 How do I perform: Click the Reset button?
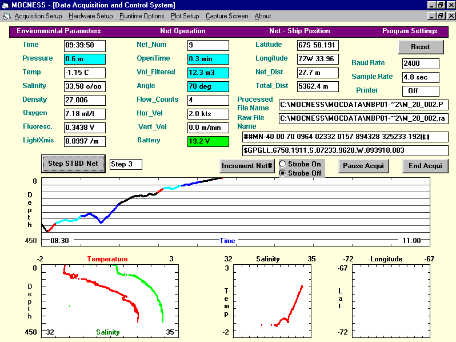421,47
